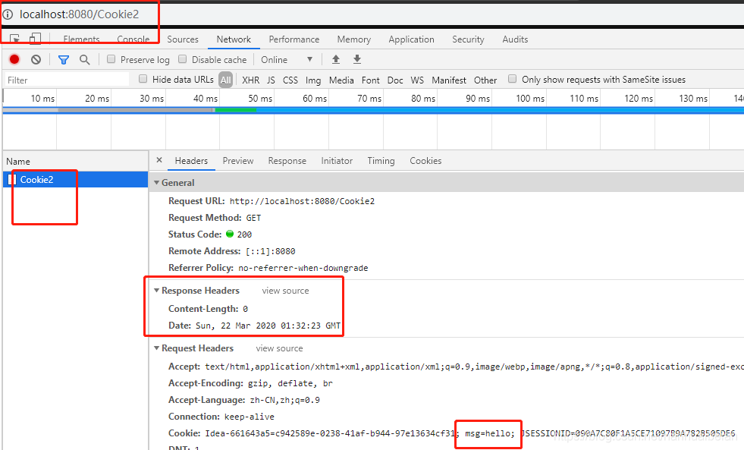The height and width of the screenshot is (450, 744).
Task: Collapse the Response Headers section
Action: (156, 291)
